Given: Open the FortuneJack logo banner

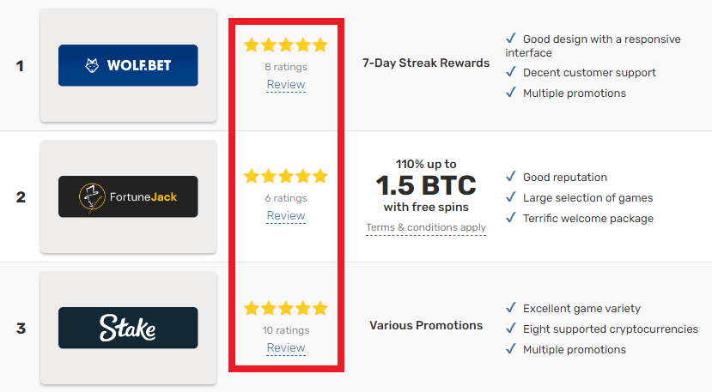Looking at the screenshot, I should (x=128, y=196).
